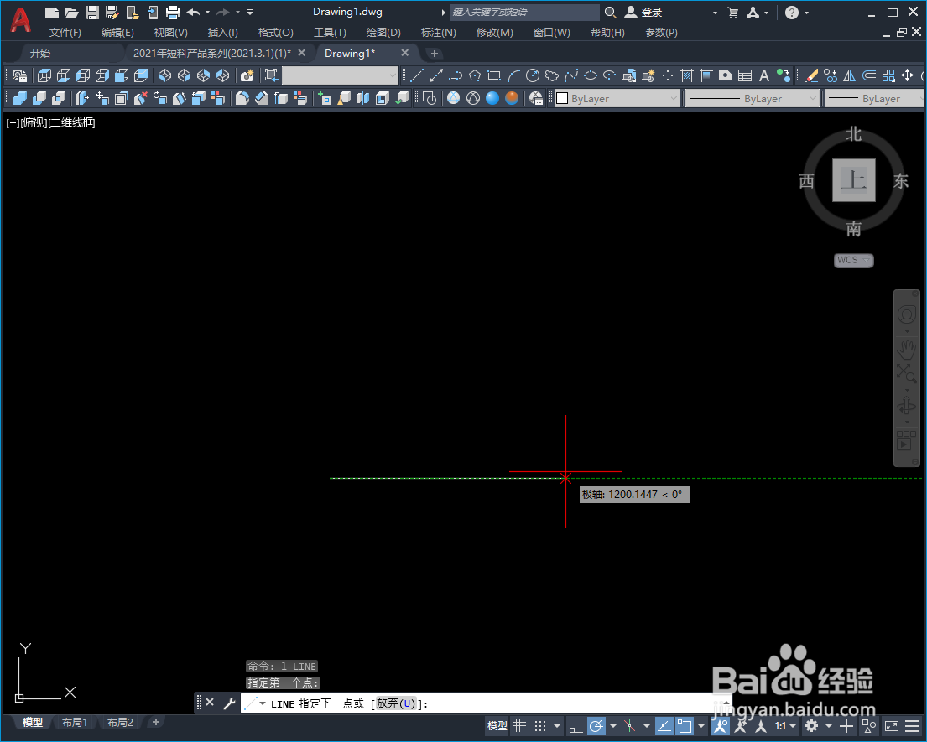The height and width of the screenshot is (742, 927).
Task: Toggle Object Snap Tracking in status bar
Action: 664,726
